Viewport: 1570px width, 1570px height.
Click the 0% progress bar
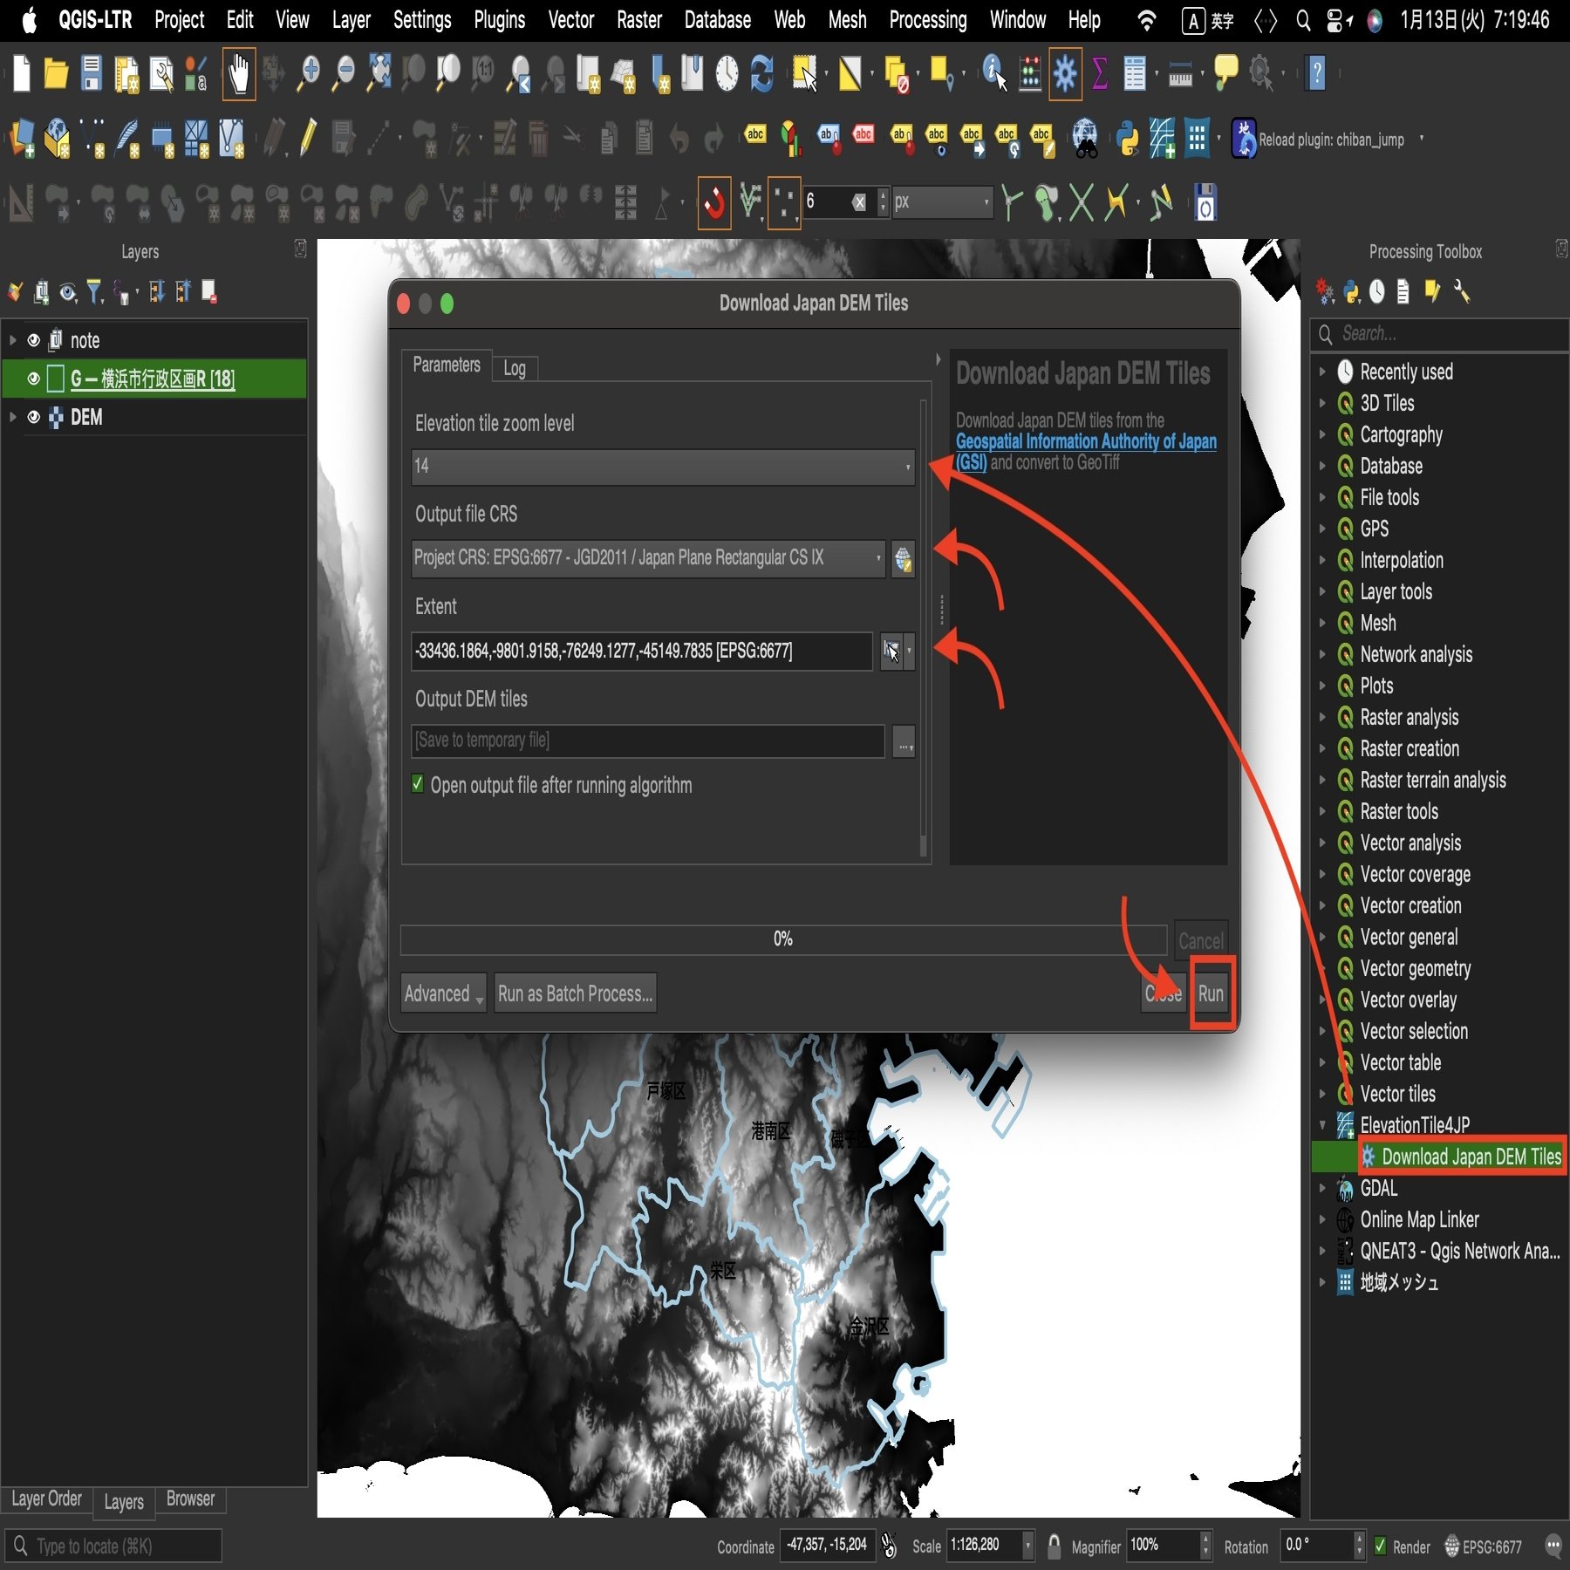click(783, 939)
